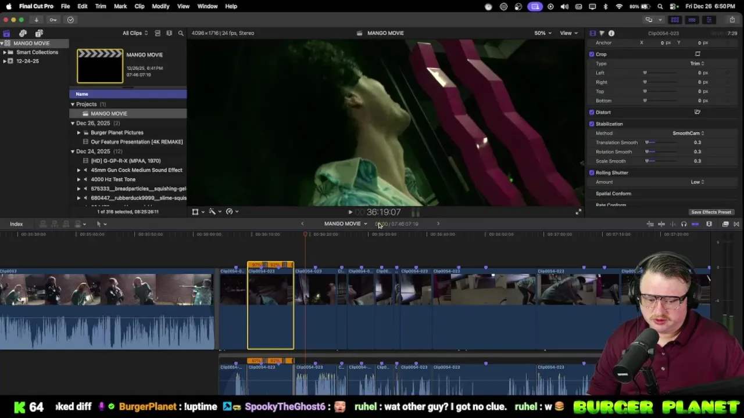
Task: Open the Apple menu
Action: tap(9, 6)
